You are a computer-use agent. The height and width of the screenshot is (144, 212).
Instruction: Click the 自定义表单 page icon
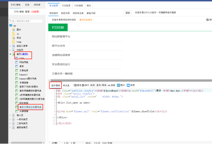[13, 46]
